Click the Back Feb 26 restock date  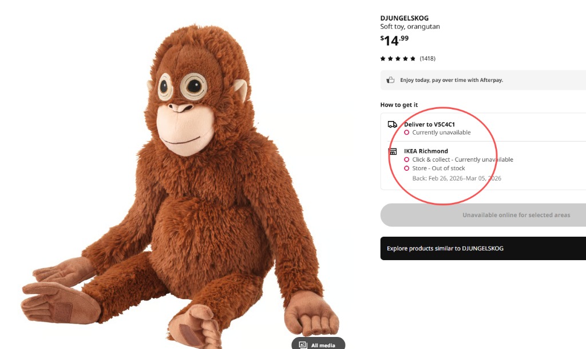(x=457, y=178)
